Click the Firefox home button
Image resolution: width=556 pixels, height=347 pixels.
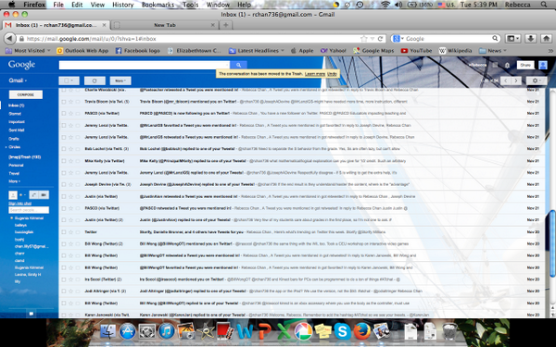pyautogui.click(x=546, y=39)
